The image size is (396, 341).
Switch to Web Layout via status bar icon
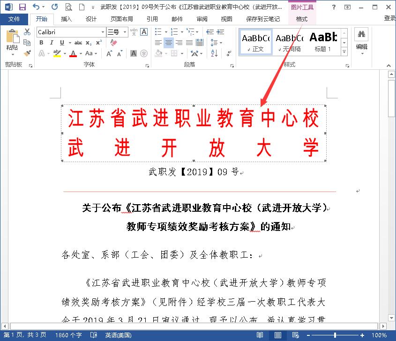click(296, 335)
